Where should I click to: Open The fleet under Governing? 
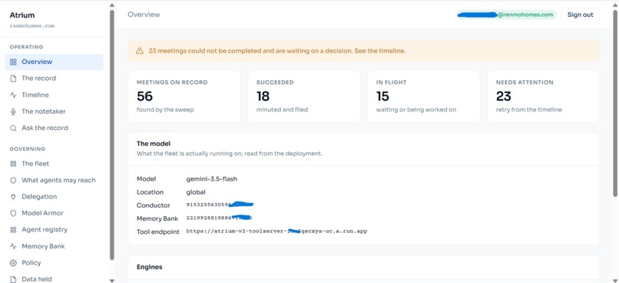(x=54, y=164)
